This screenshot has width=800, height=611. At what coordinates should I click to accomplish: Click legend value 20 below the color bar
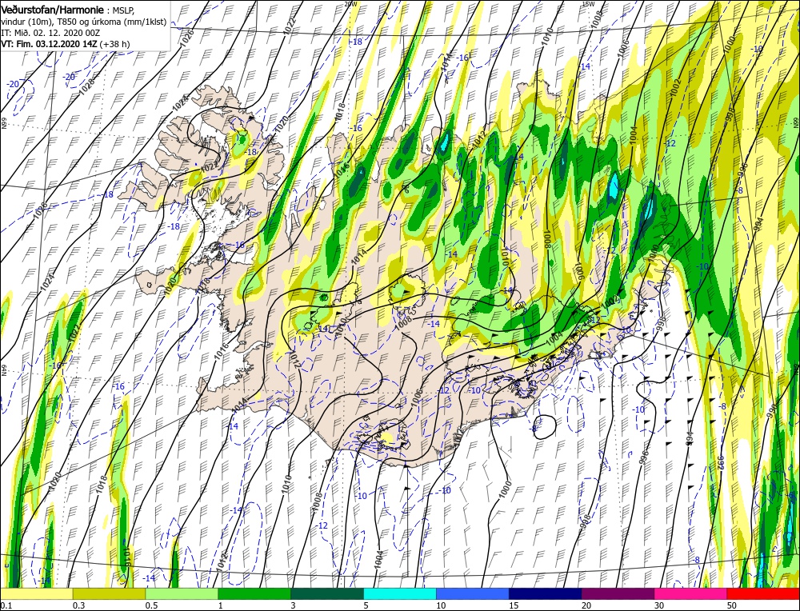[586, 605]
